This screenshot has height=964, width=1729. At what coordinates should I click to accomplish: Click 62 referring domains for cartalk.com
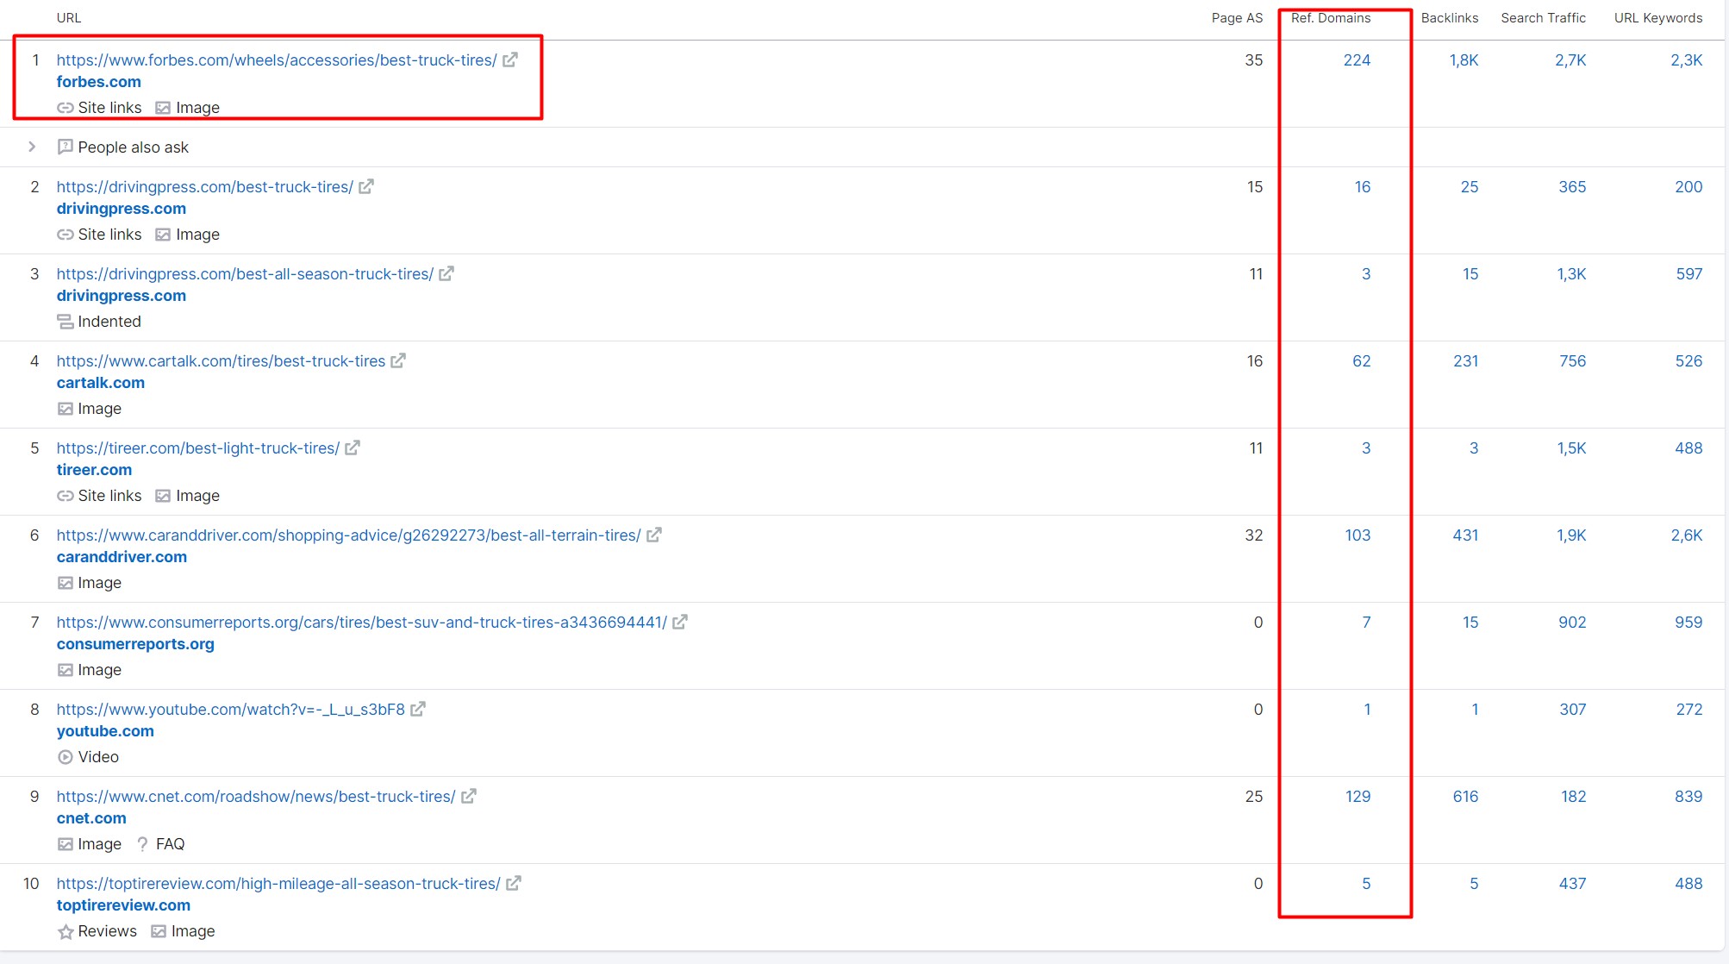pos(1361,360)
